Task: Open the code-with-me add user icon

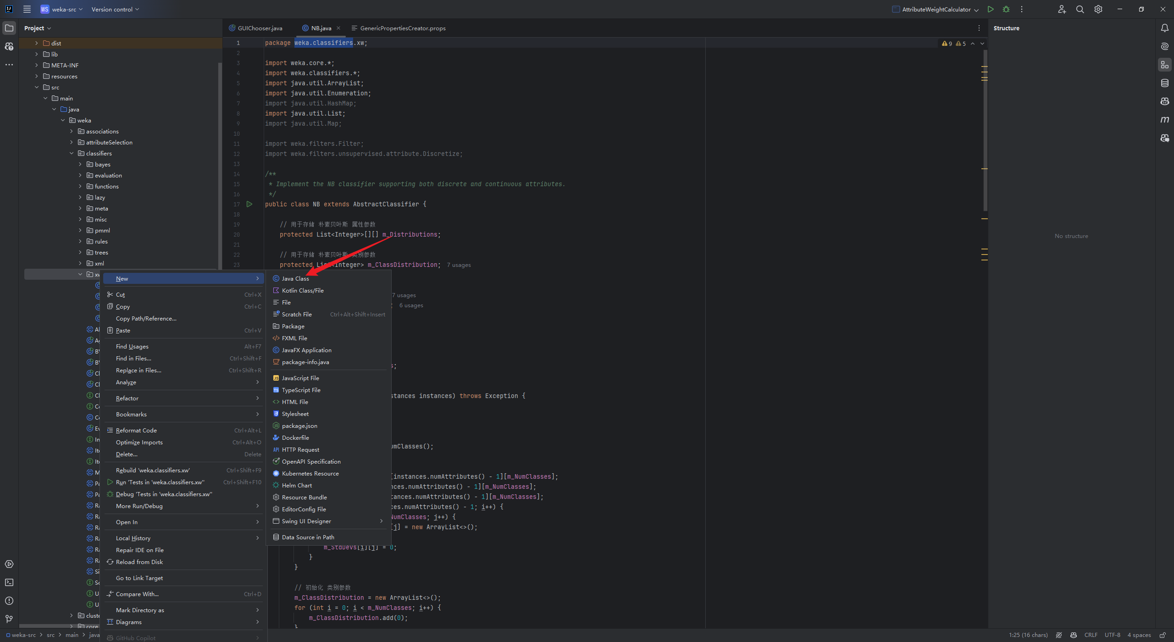Action: click(1062, 9)
